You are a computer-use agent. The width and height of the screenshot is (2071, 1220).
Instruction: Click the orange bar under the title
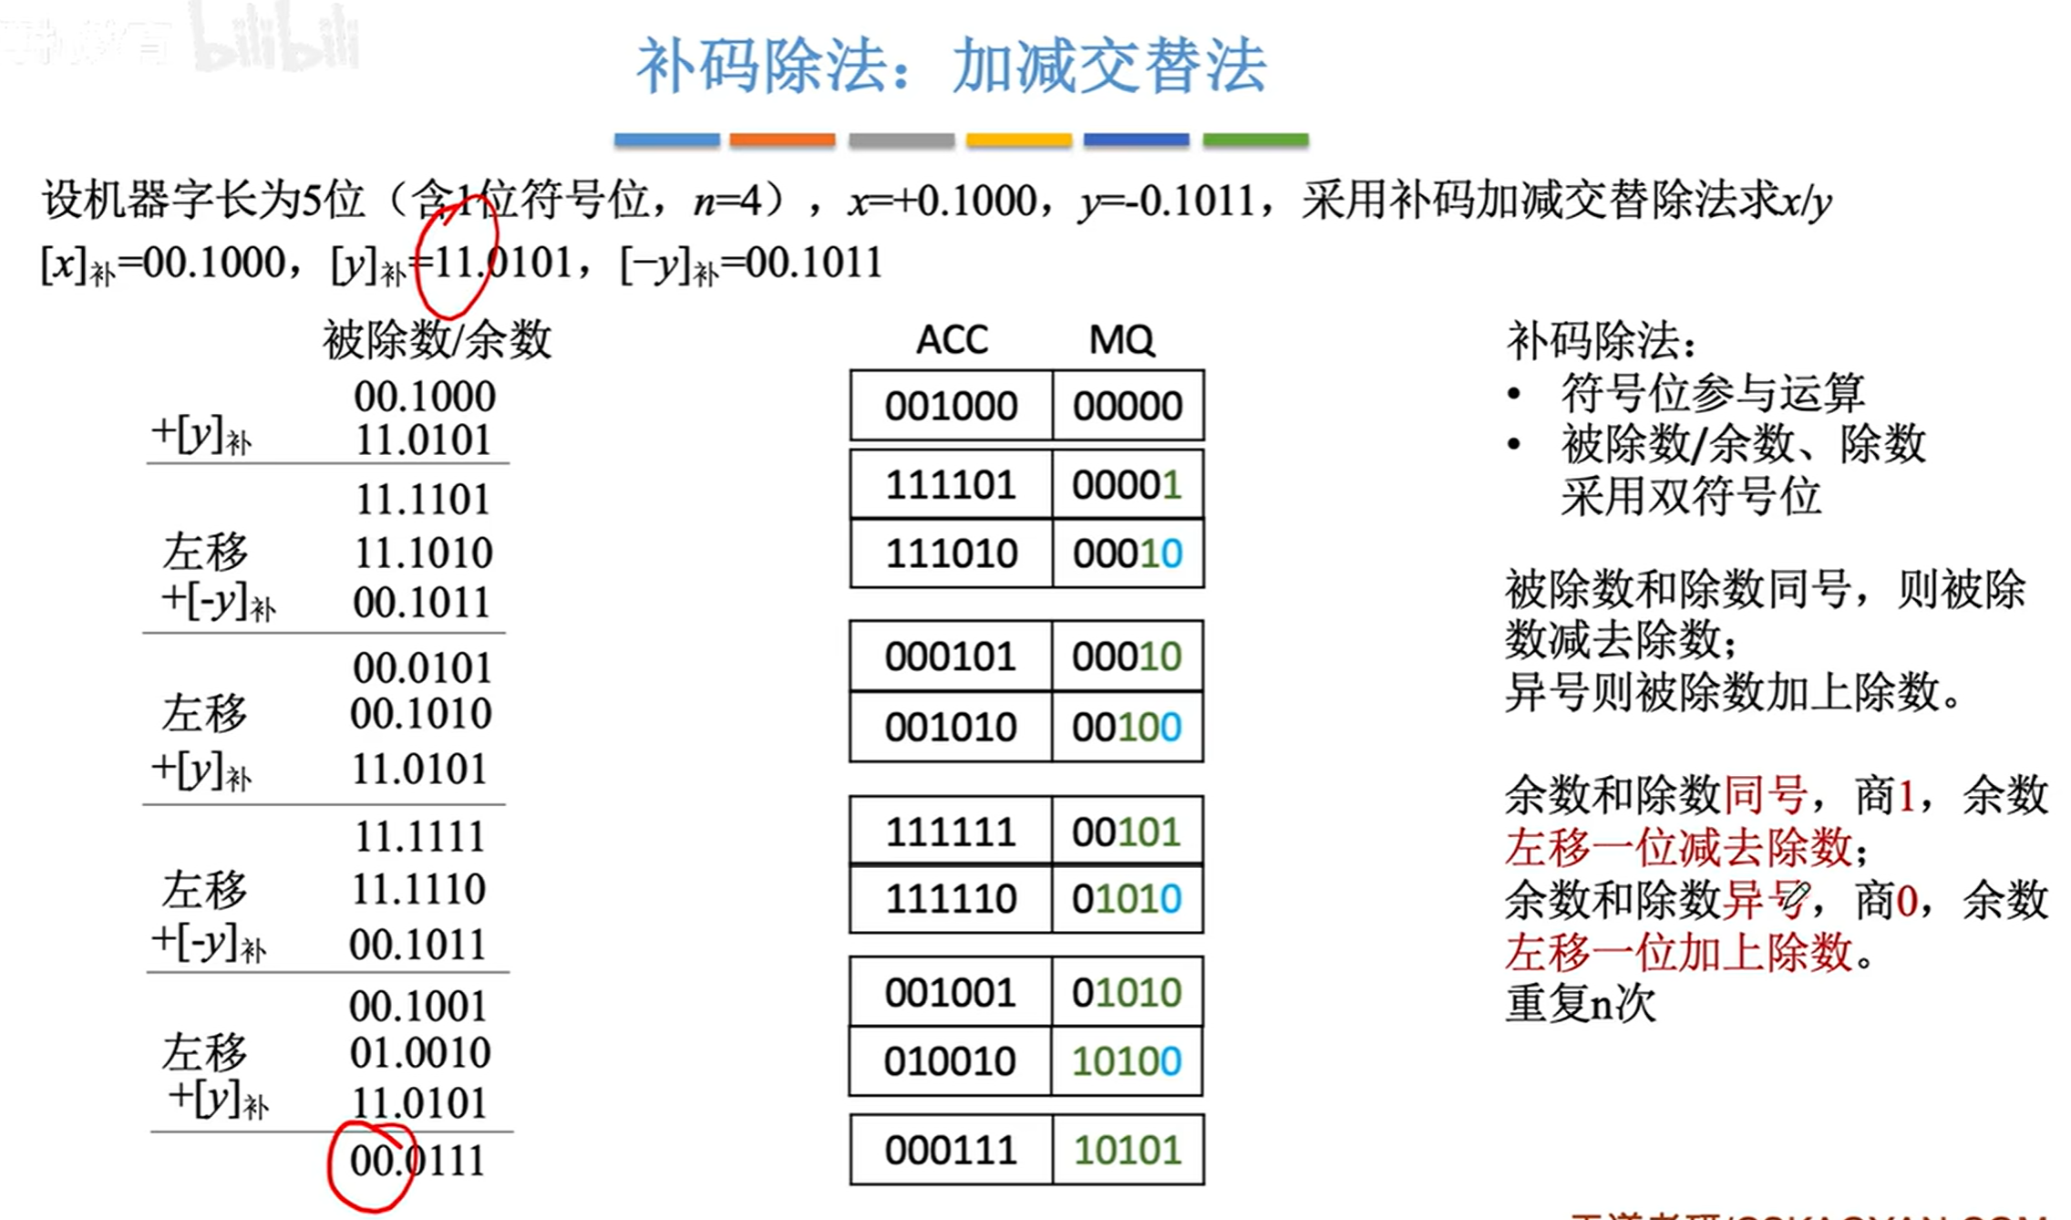[782, 140]
